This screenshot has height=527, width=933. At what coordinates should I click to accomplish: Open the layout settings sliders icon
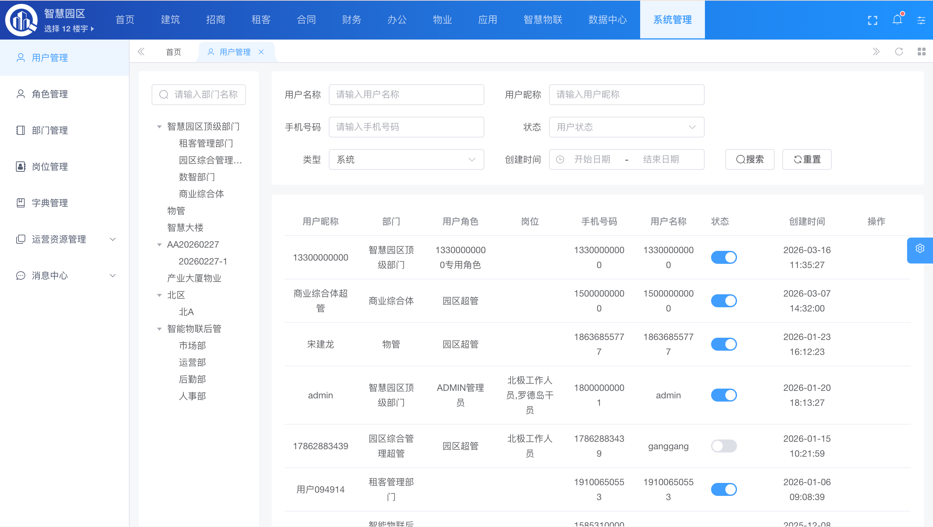click(x=921, y=20)
